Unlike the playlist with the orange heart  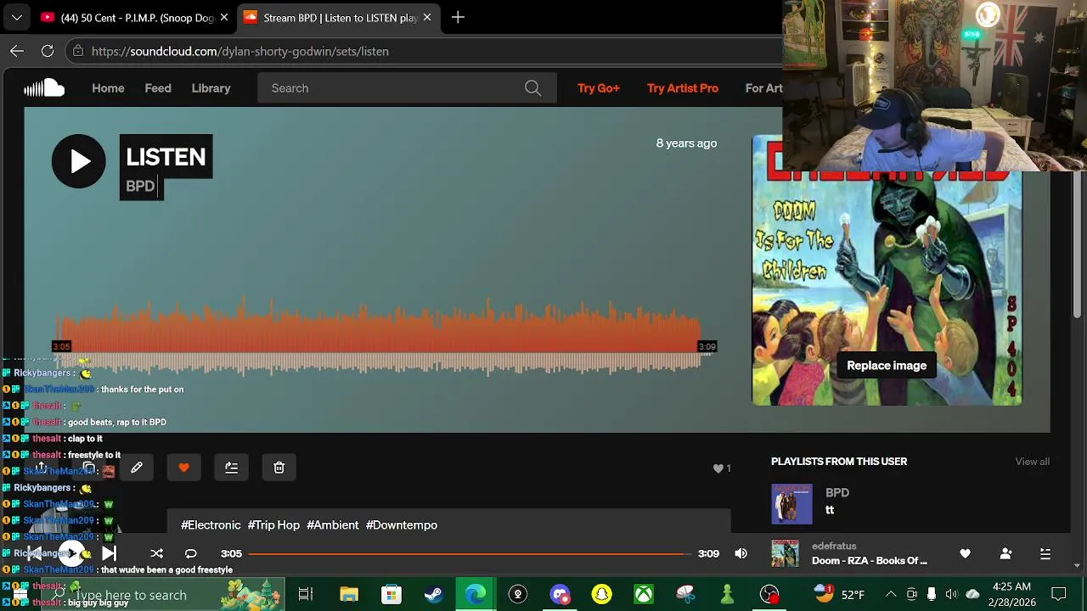(184, 468)
